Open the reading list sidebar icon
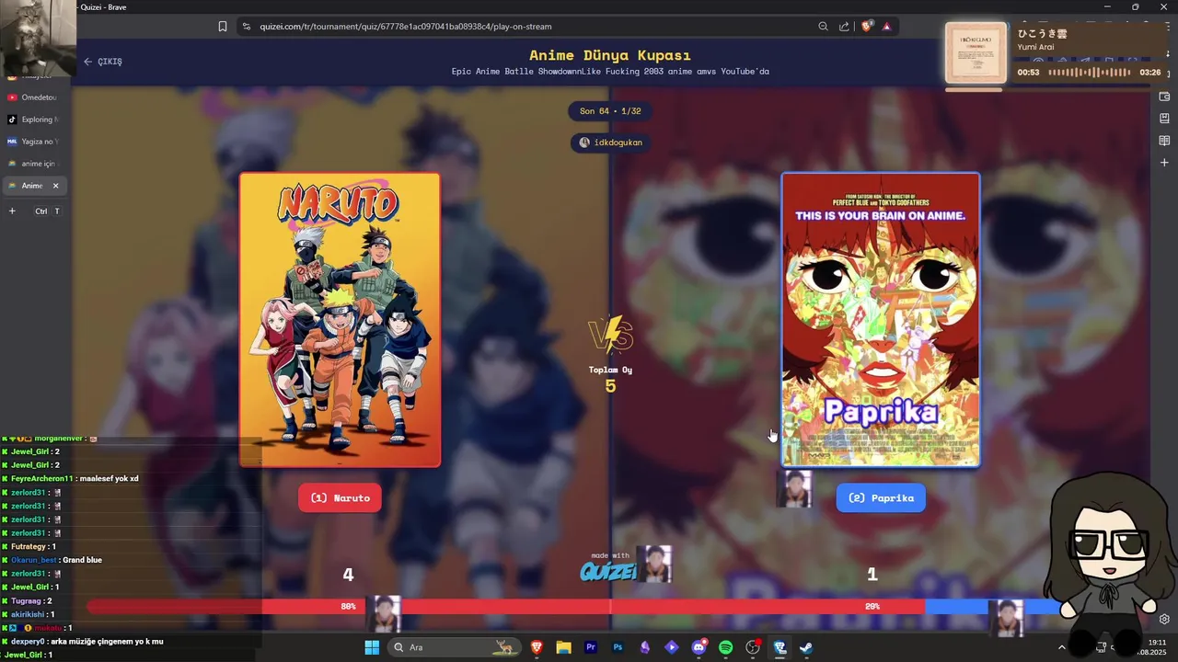This screenshot has height=662, width=1178. 1164,141
